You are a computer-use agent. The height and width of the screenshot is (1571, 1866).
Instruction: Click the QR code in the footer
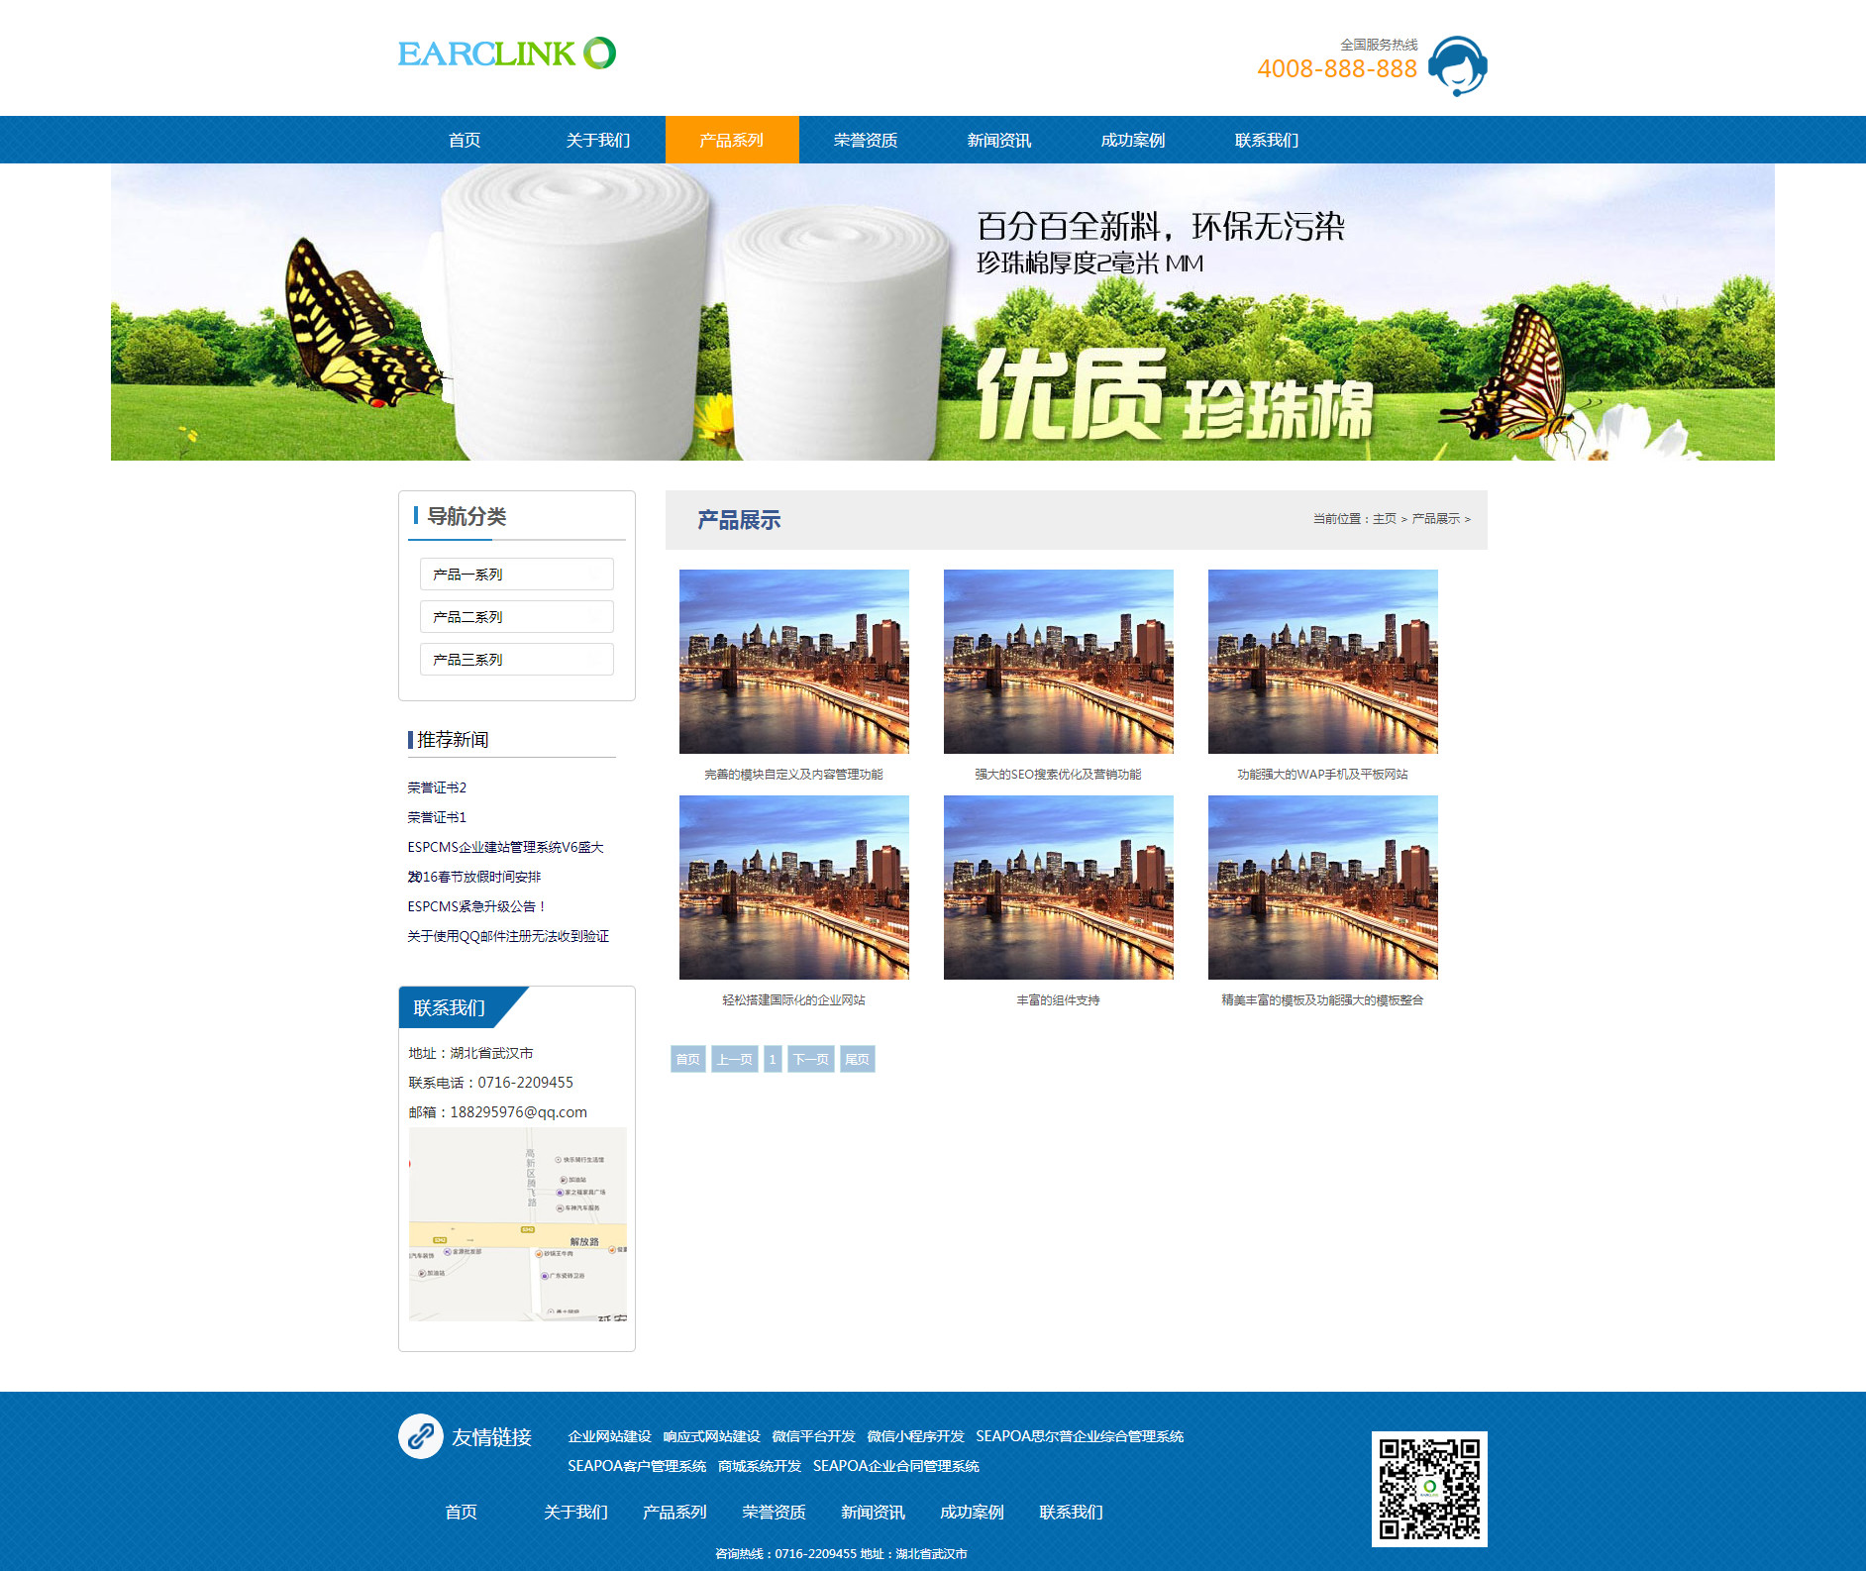[x=1428, y=1489]
